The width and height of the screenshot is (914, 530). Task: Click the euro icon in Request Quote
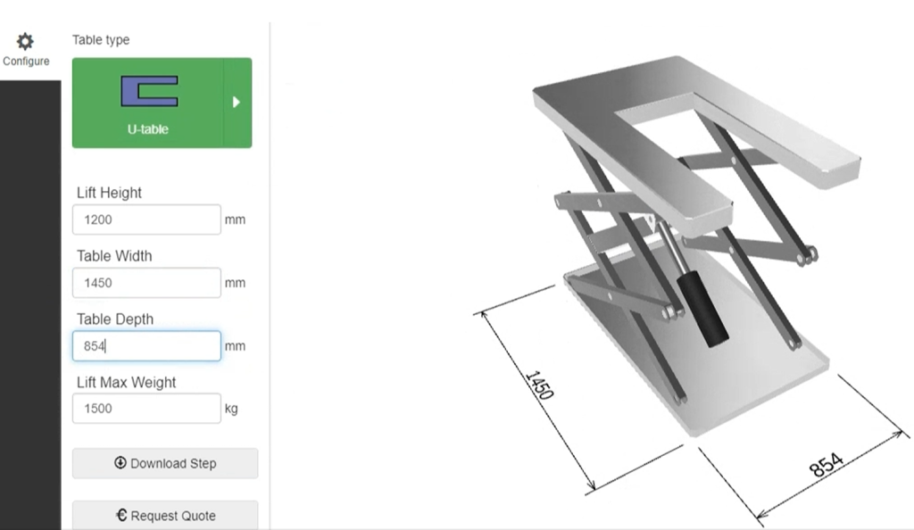pyautogui.click(x=121, y=516)
